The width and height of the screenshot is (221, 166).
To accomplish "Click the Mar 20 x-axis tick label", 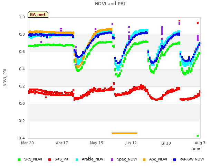I will (28, 143).
